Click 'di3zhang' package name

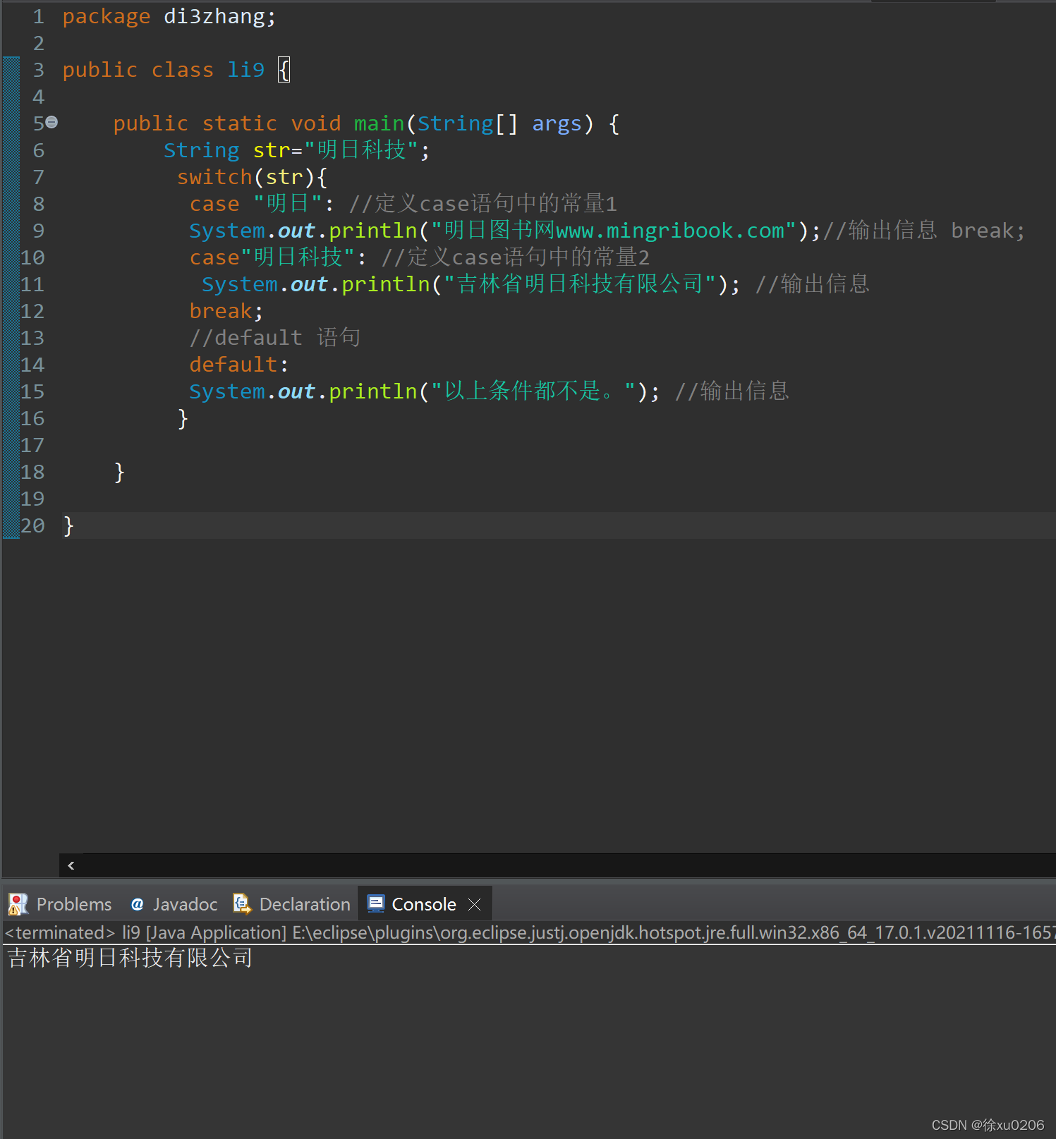pos(214,16)
